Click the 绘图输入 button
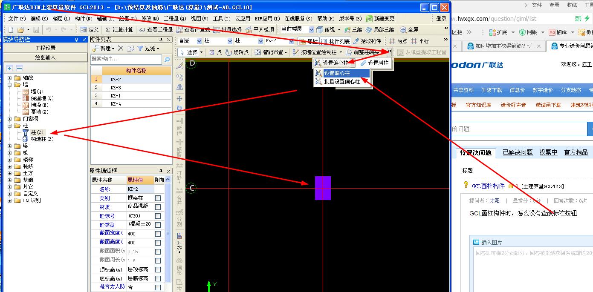This screenshot has height=292, width=593. [x=45, y=57]
